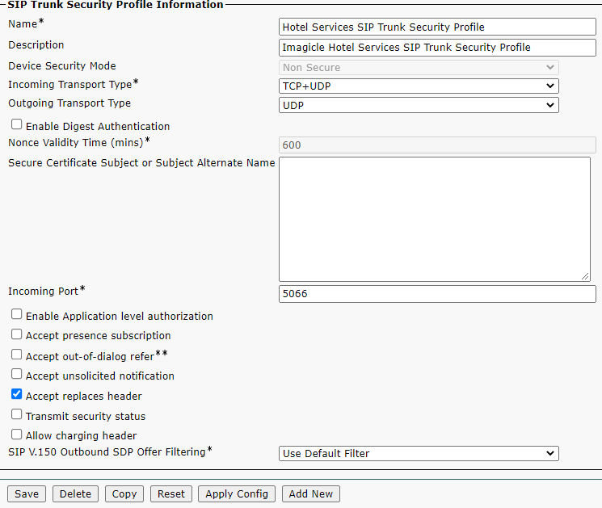Enable Accept out-of-dialog refer option
The height and width of the screenshot is (508, 602).
pyautogui.click(x=16, y=355)
